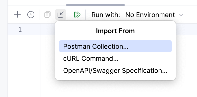Click line number 1 in the gutter
This screenshot has height=97, width=197.
point(20,30)
